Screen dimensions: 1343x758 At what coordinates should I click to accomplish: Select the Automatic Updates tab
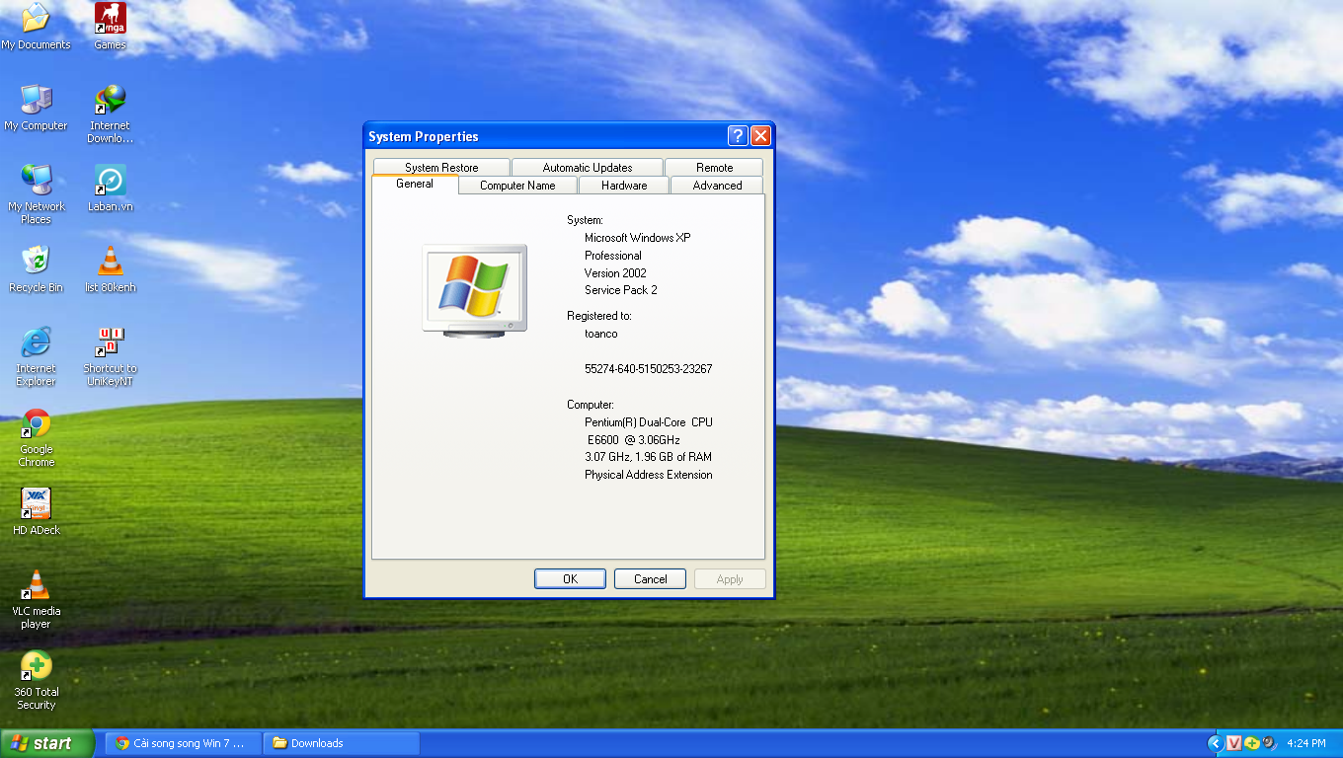pos(587,167)
